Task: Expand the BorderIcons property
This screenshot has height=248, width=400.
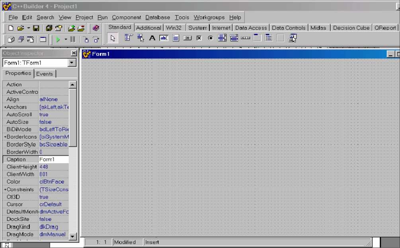Action: click(5, 137)
